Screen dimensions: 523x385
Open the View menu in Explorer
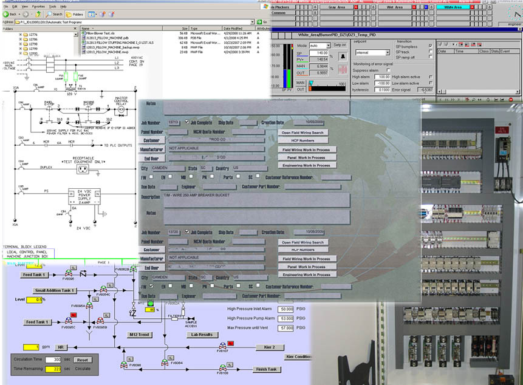[25, 7]
